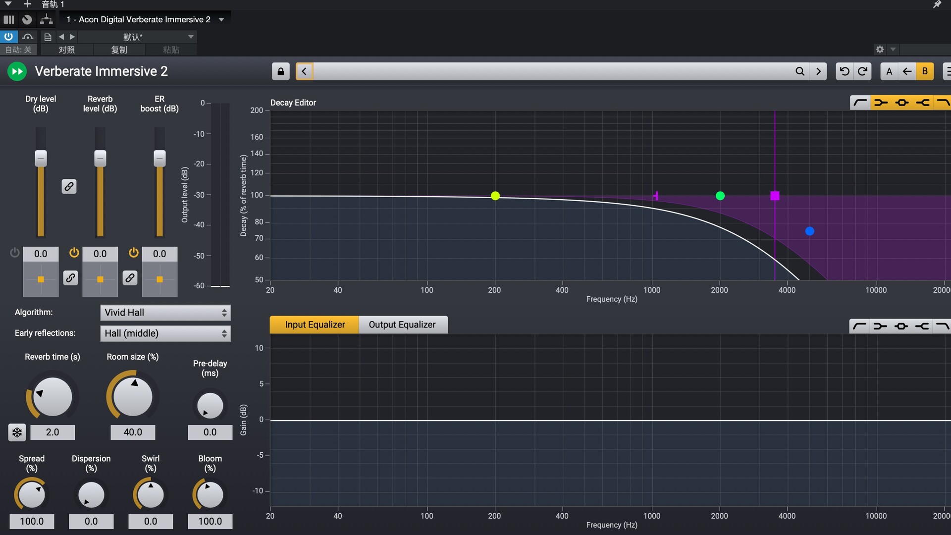Toggle Decay Editor high-shelf band icon
951x535 pixels.
point(922,103)
